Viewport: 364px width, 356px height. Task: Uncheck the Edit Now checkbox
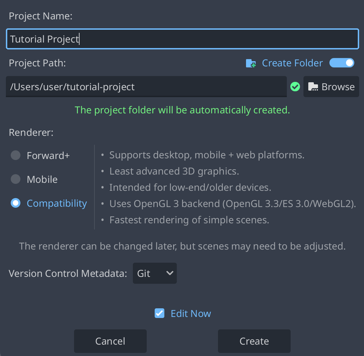(159, 313)
